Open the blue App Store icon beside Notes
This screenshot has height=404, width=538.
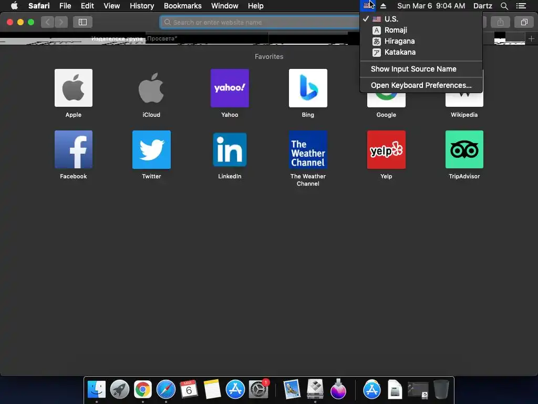click(x=235, y=390)
